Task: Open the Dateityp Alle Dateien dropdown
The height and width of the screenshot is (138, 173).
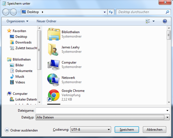Action: (x=103, y=117)
